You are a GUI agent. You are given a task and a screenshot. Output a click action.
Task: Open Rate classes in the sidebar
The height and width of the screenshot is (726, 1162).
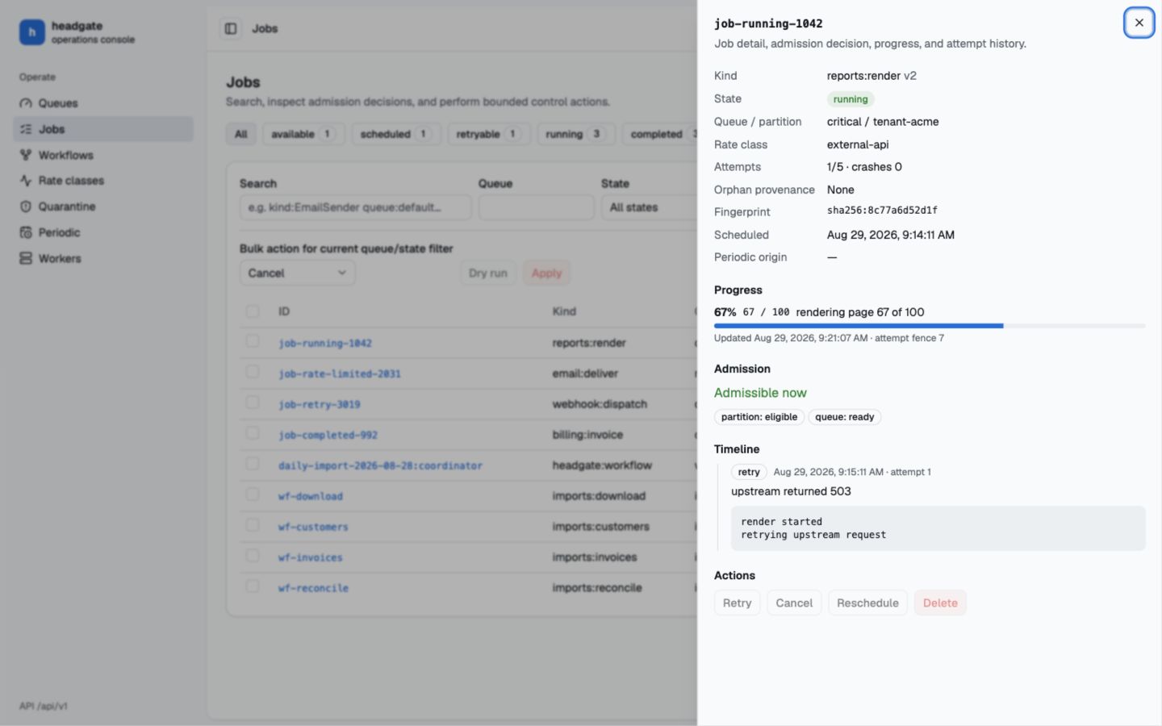[x=103, y=181]
